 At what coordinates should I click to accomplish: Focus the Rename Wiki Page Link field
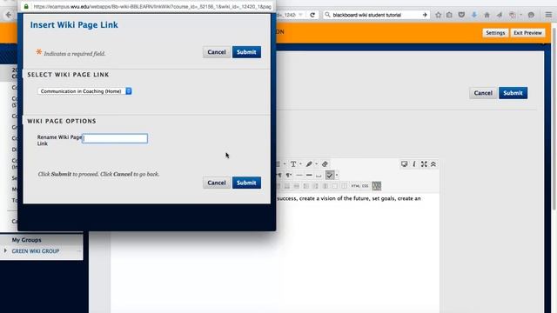115,138
